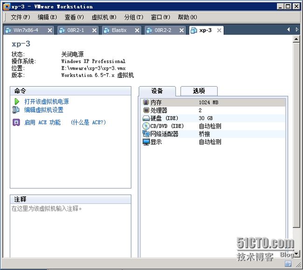Click the scrollbar up arrow
303x270 pixels.
296,40
